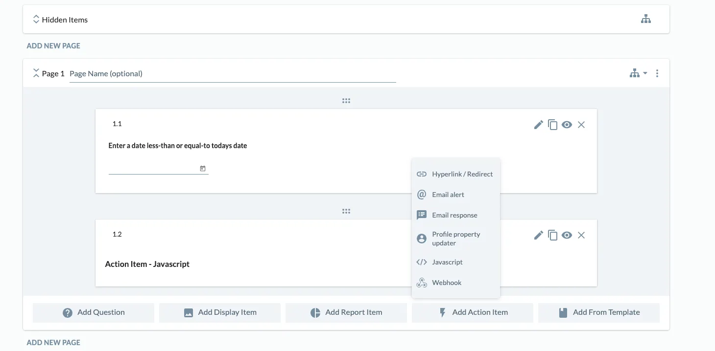Choose Webhook from the action type menu

(446, 283)
